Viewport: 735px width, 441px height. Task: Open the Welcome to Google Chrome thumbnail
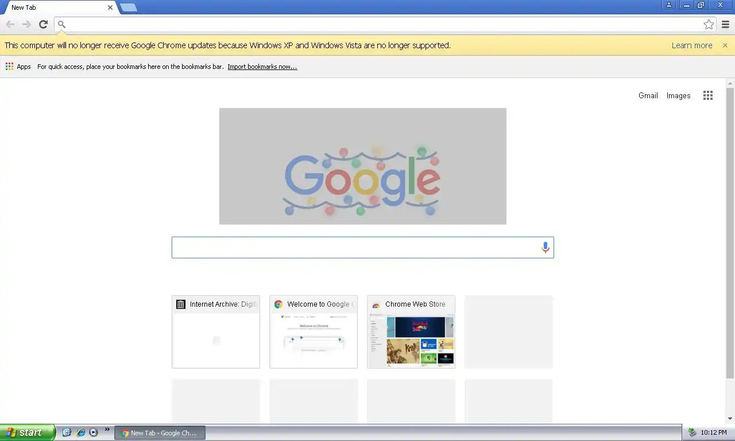[x=314, y=332]
